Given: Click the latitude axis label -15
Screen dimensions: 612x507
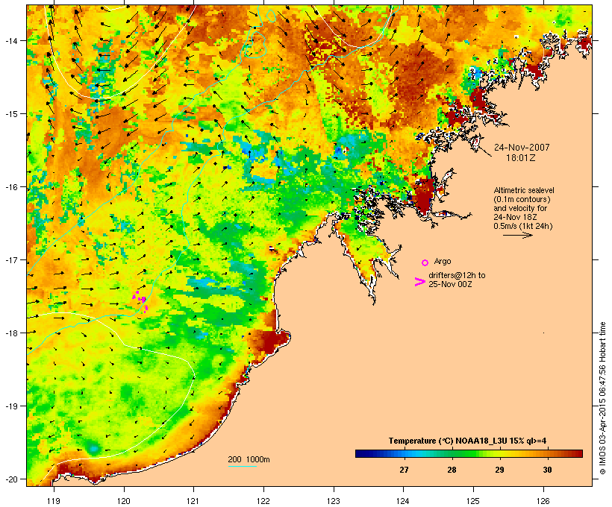Looking at the screenshot, I should (x=11, y=114).
